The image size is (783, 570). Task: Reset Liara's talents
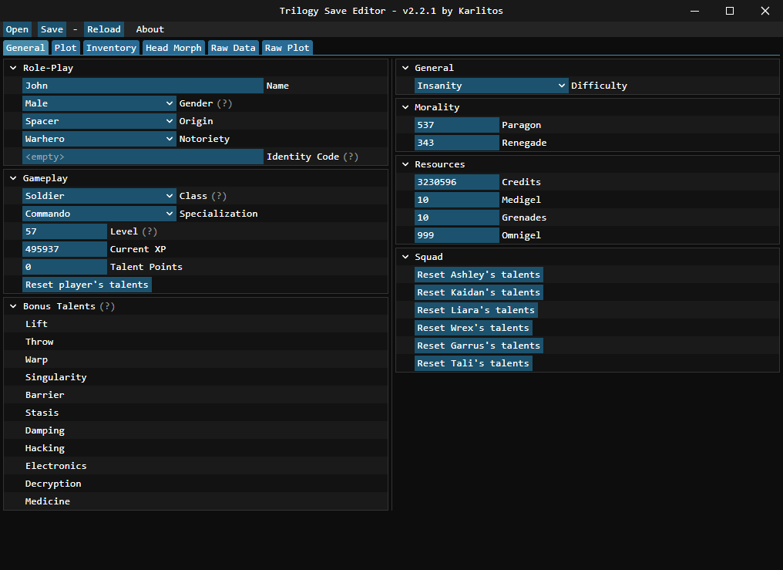click(x=476, y=310)
